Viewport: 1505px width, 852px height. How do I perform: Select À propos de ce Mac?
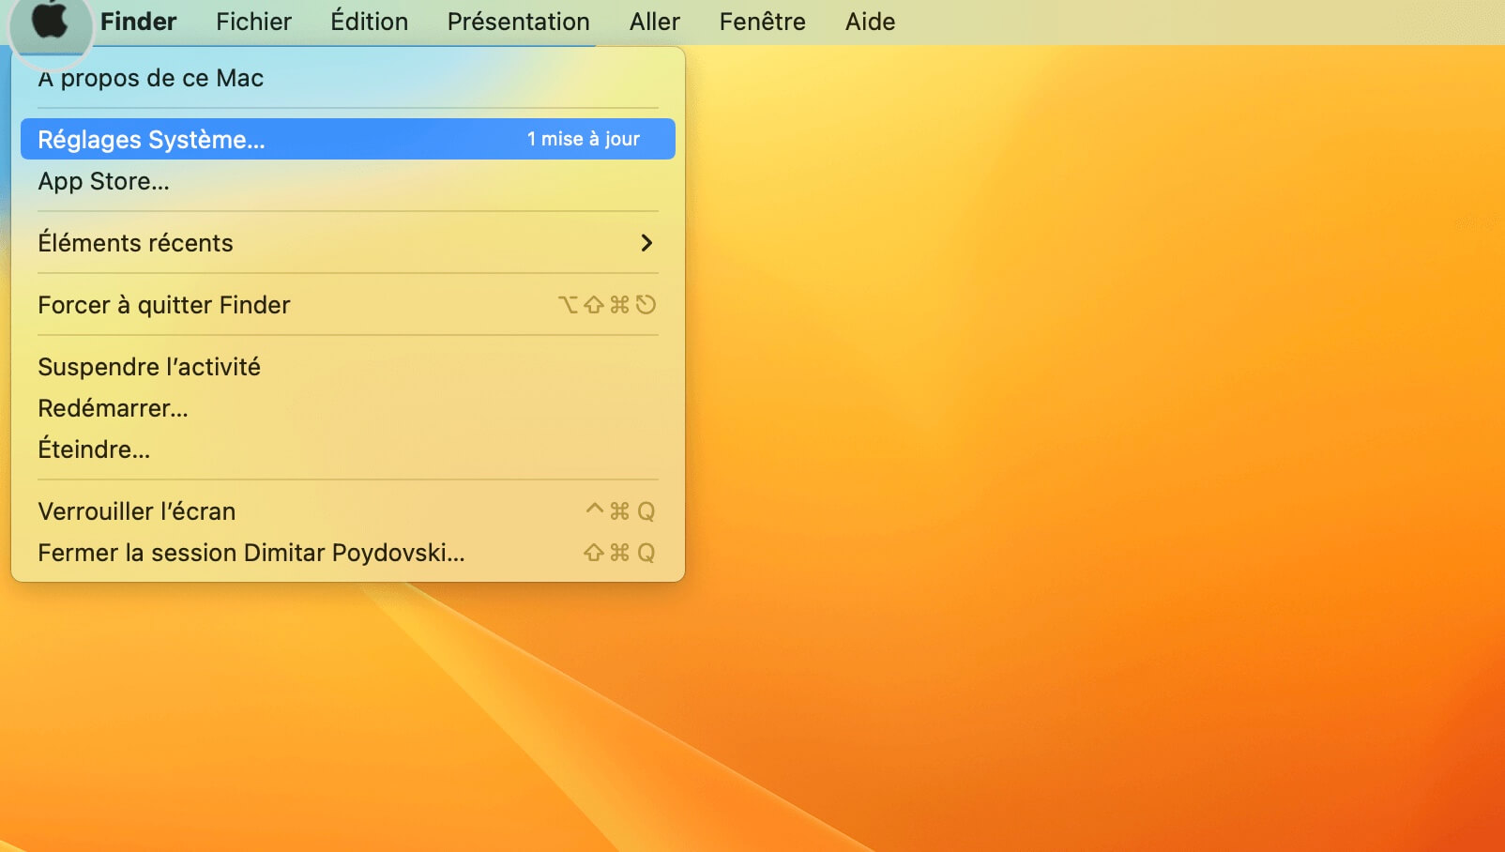[347, 78]
